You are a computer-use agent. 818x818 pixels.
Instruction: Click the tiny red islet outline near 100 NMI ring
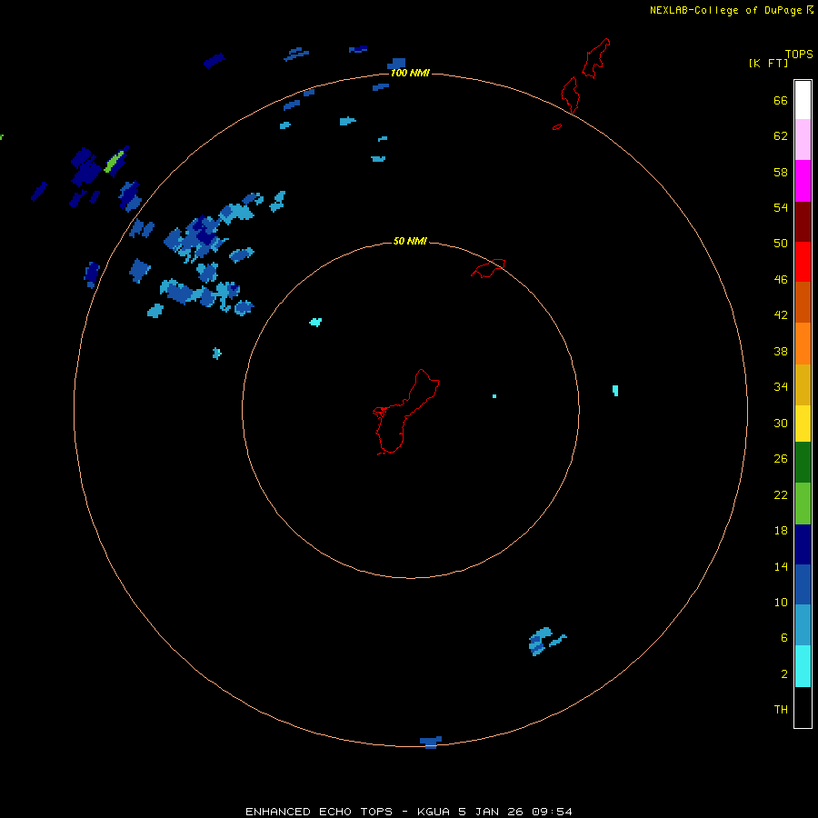[x=557, y=126]
